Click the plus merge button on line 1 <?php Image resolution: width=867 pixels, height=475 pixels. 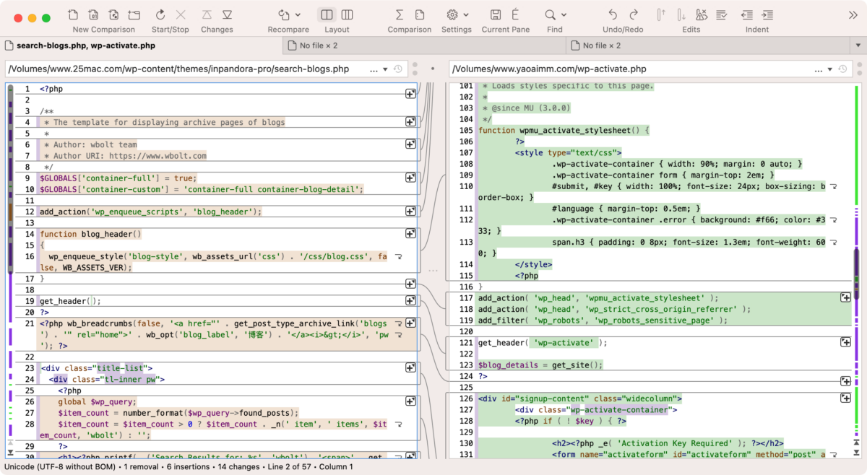click(x=410, y=94)
